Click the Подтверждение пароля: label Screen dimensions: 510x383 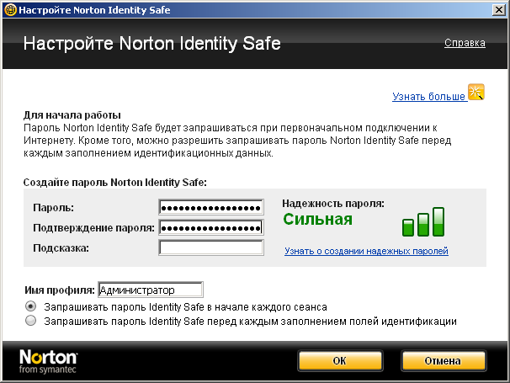[93, 228]
